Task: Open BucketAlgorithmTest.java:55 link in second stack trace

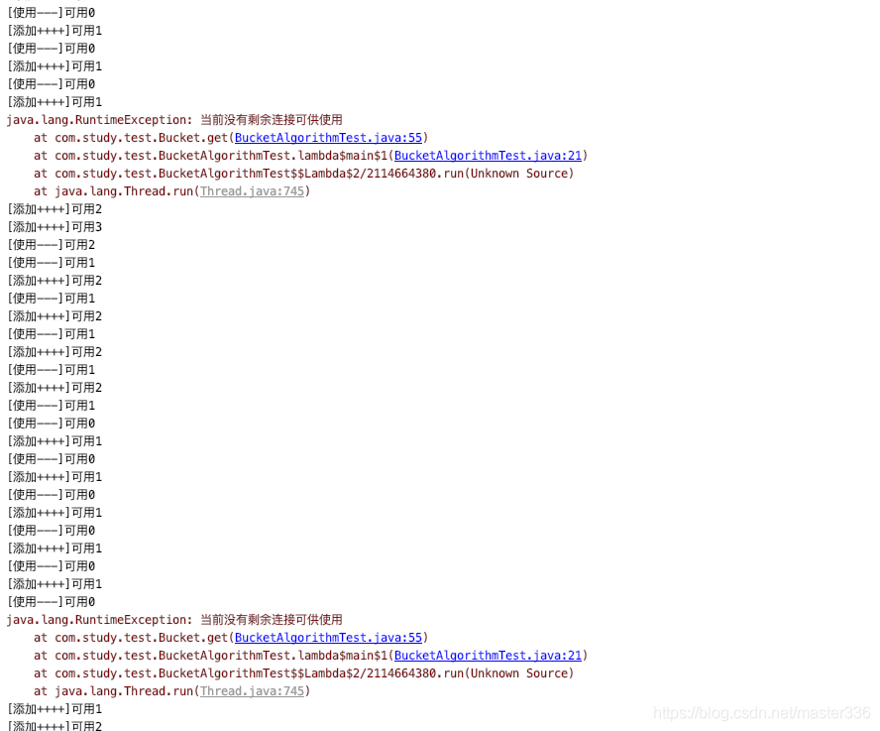Action: click(x=328, y=638)
